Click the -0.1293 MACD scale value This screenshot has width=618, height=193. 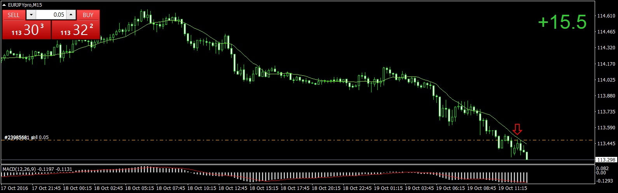coord(605,181)
